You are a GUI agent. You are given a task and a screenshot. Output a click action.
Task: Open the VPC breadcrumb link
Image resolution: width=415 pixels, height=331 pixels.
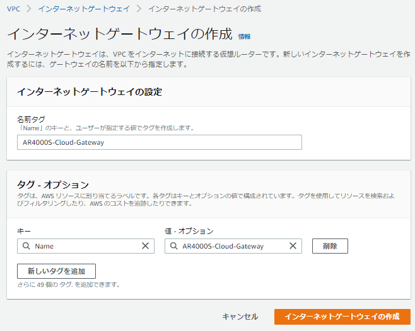coord(13,9)
